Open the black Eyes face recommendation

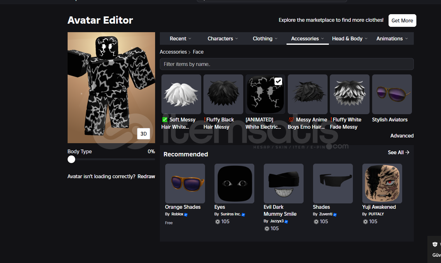coord(234,184)
